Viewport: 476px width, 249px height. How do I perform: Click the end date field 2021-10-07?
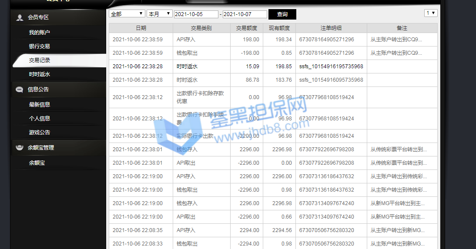click(245, 14)
